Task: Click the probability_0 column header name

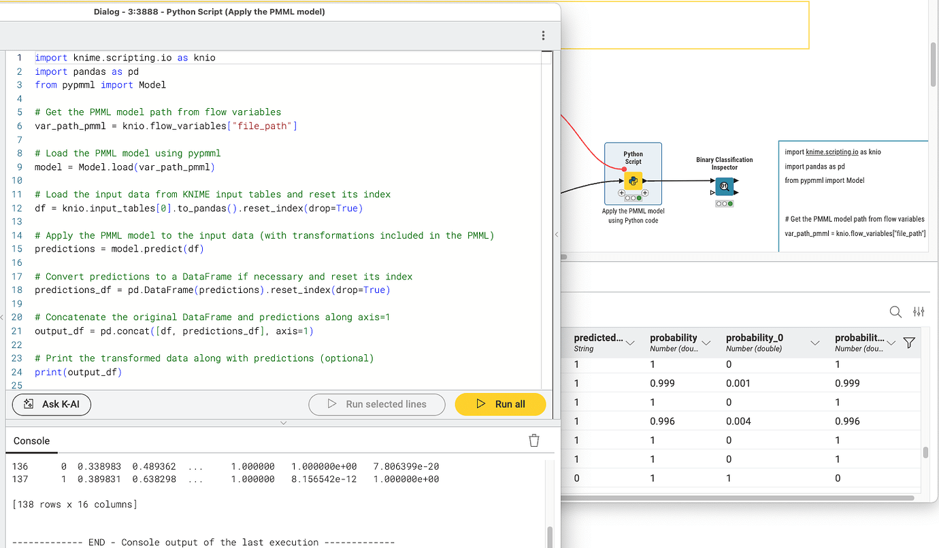Action: coord(755,337)
